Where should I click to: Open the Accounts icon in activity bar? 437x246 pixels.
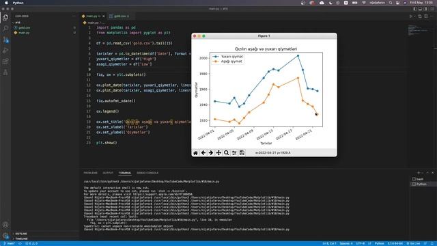point(5,225)
